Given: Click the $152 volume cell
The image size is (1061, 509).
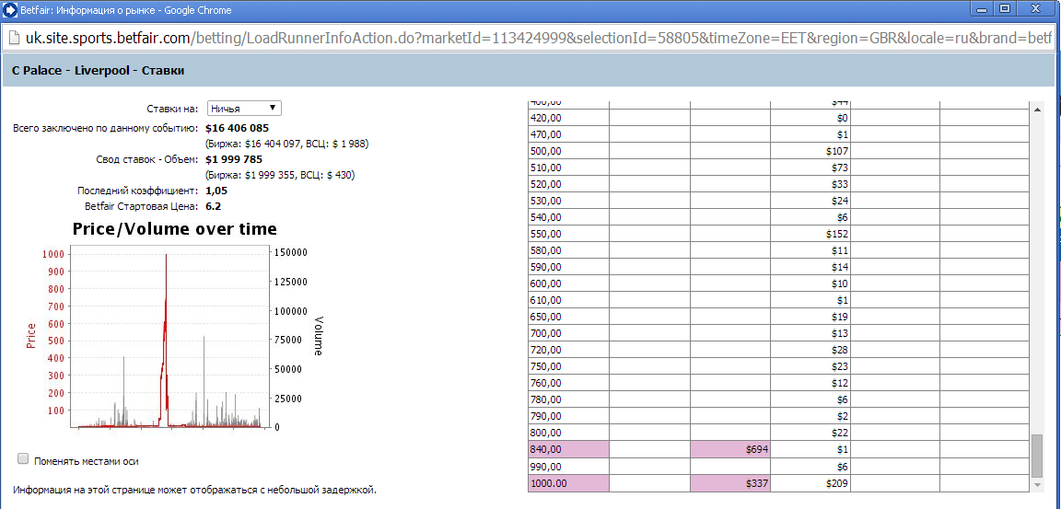Looking at the screenshot, I should pyautogui.click(x=810, y=233).
